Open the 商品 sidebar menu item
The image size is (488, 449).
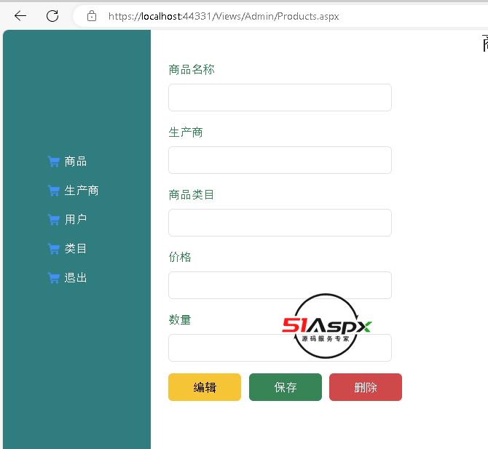tap(76, 162)
